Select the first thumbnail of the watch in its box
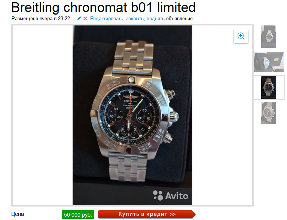The height and width of the screenshot is (220, 287). click(269, 37)
